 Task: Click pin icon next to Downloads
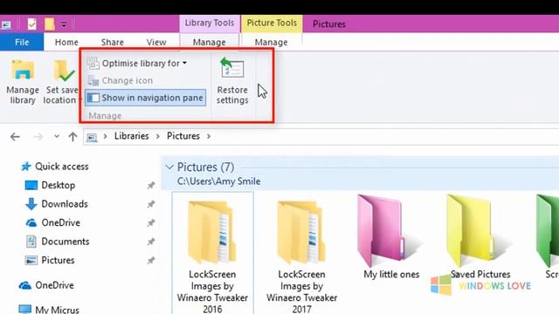[x=151, y=204]
